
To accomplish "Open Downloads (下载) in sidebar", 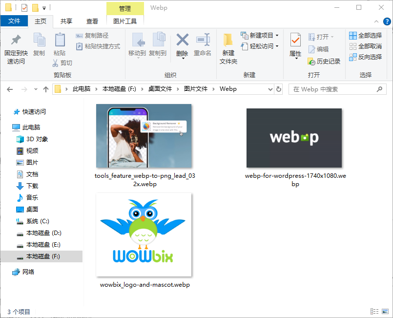I will (x=27, y=186).
